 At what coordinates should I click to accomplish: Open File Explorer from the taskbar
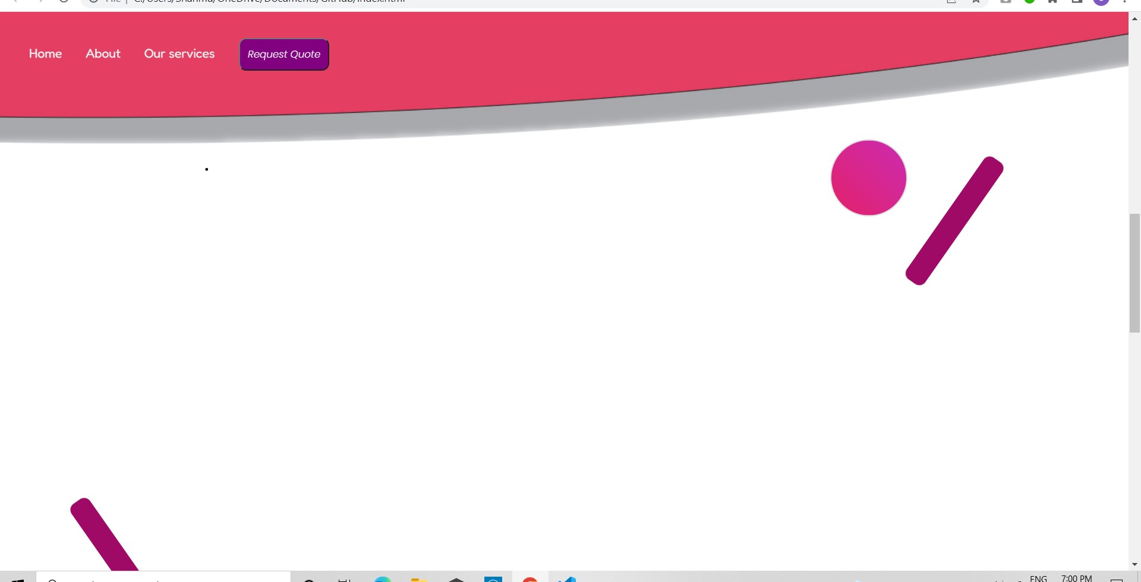tap(420, 579)
